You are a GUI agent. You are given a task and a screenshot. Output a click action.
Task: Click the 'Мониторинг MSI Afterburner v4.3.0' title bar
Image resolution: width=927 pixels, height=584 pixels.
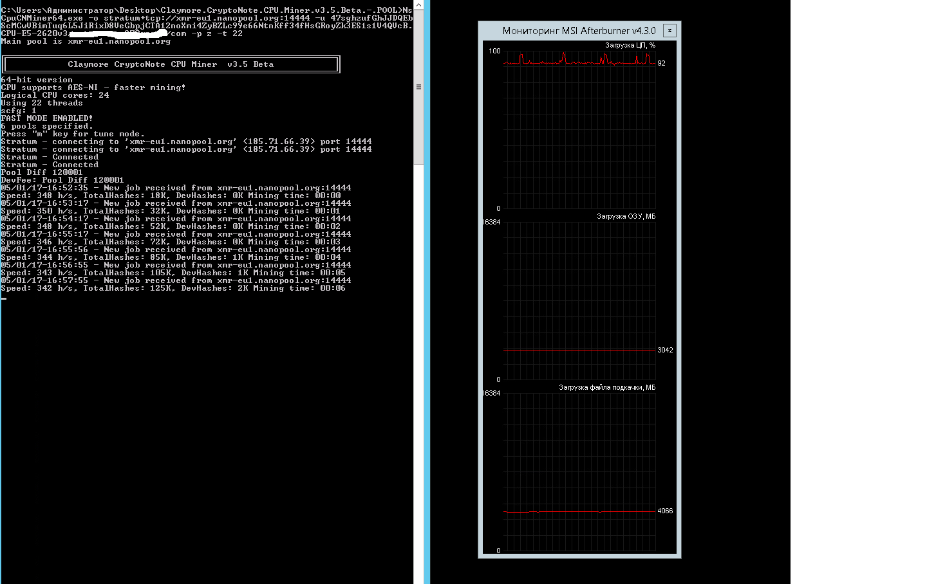[x=579, y=30]
